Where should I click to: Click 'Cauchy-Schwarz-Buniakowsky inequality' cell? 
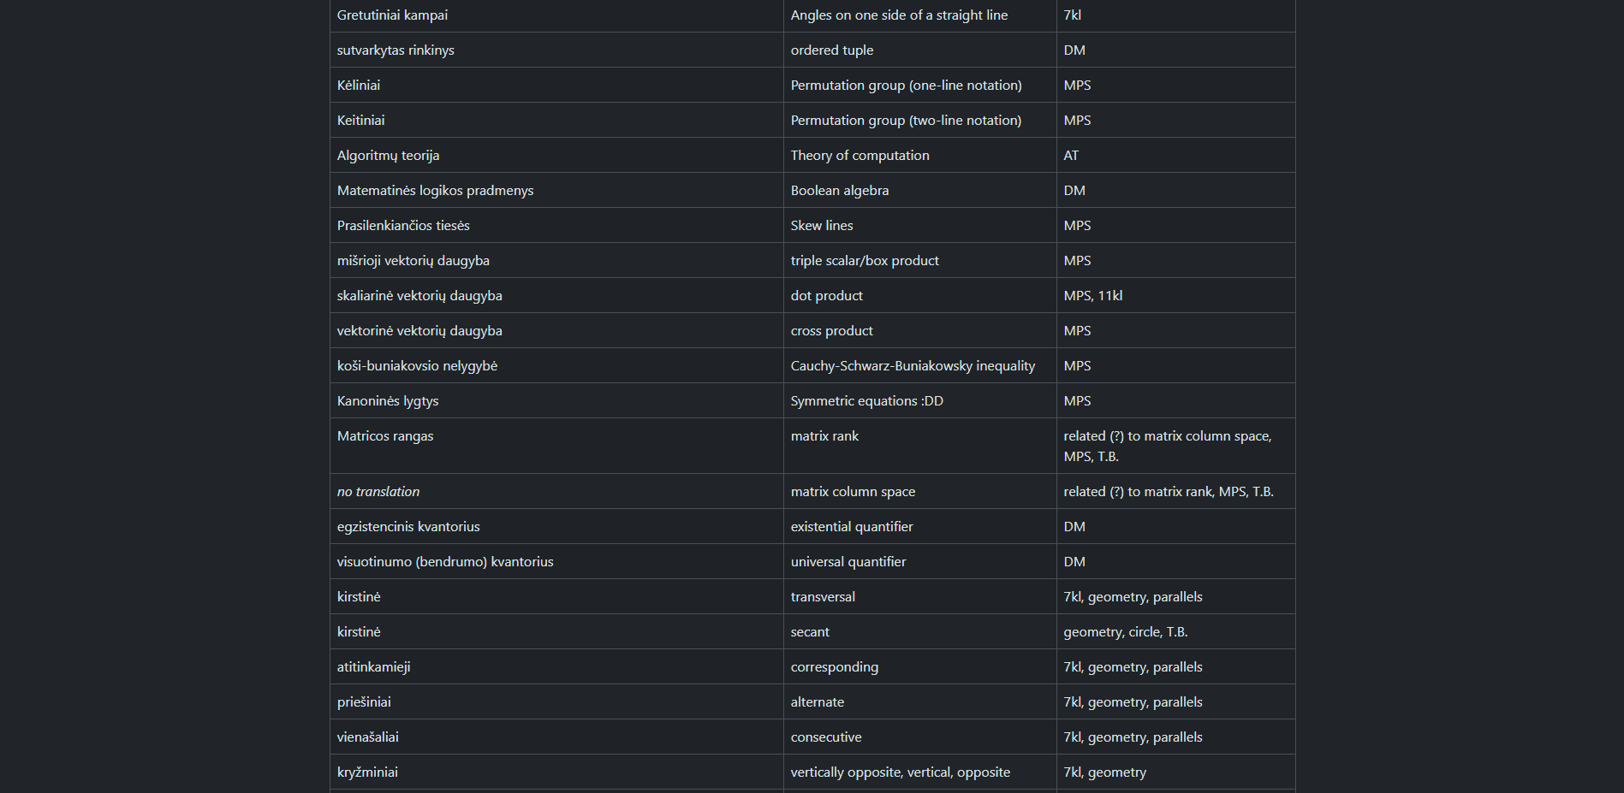913,366
